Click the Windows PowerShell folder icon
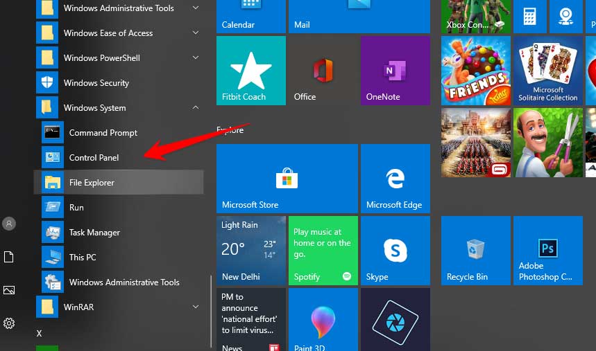This screenshot has height=351, width=596. [47, 57]
